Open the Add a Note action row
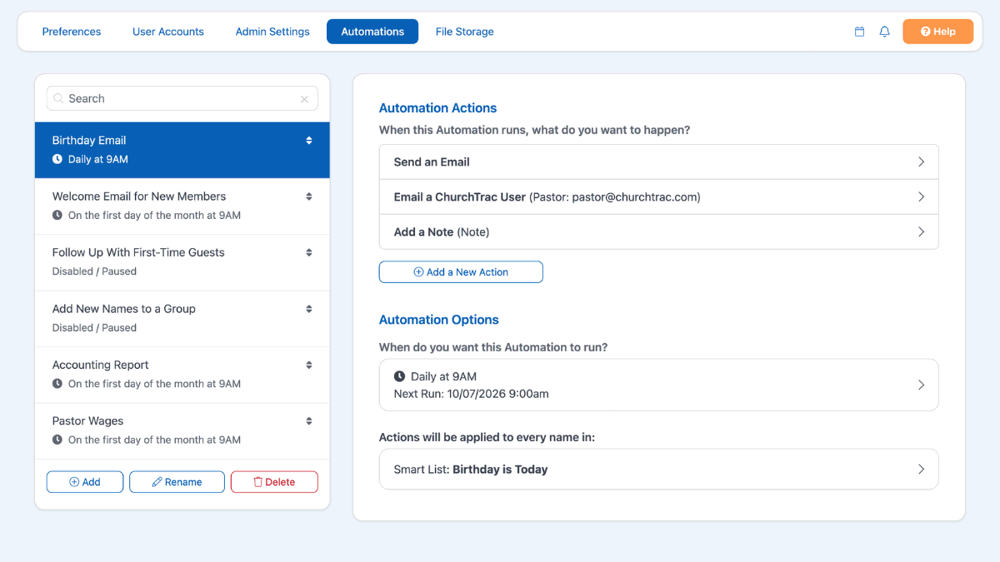This screenshot has height=562, width=1000. (659, 232)
